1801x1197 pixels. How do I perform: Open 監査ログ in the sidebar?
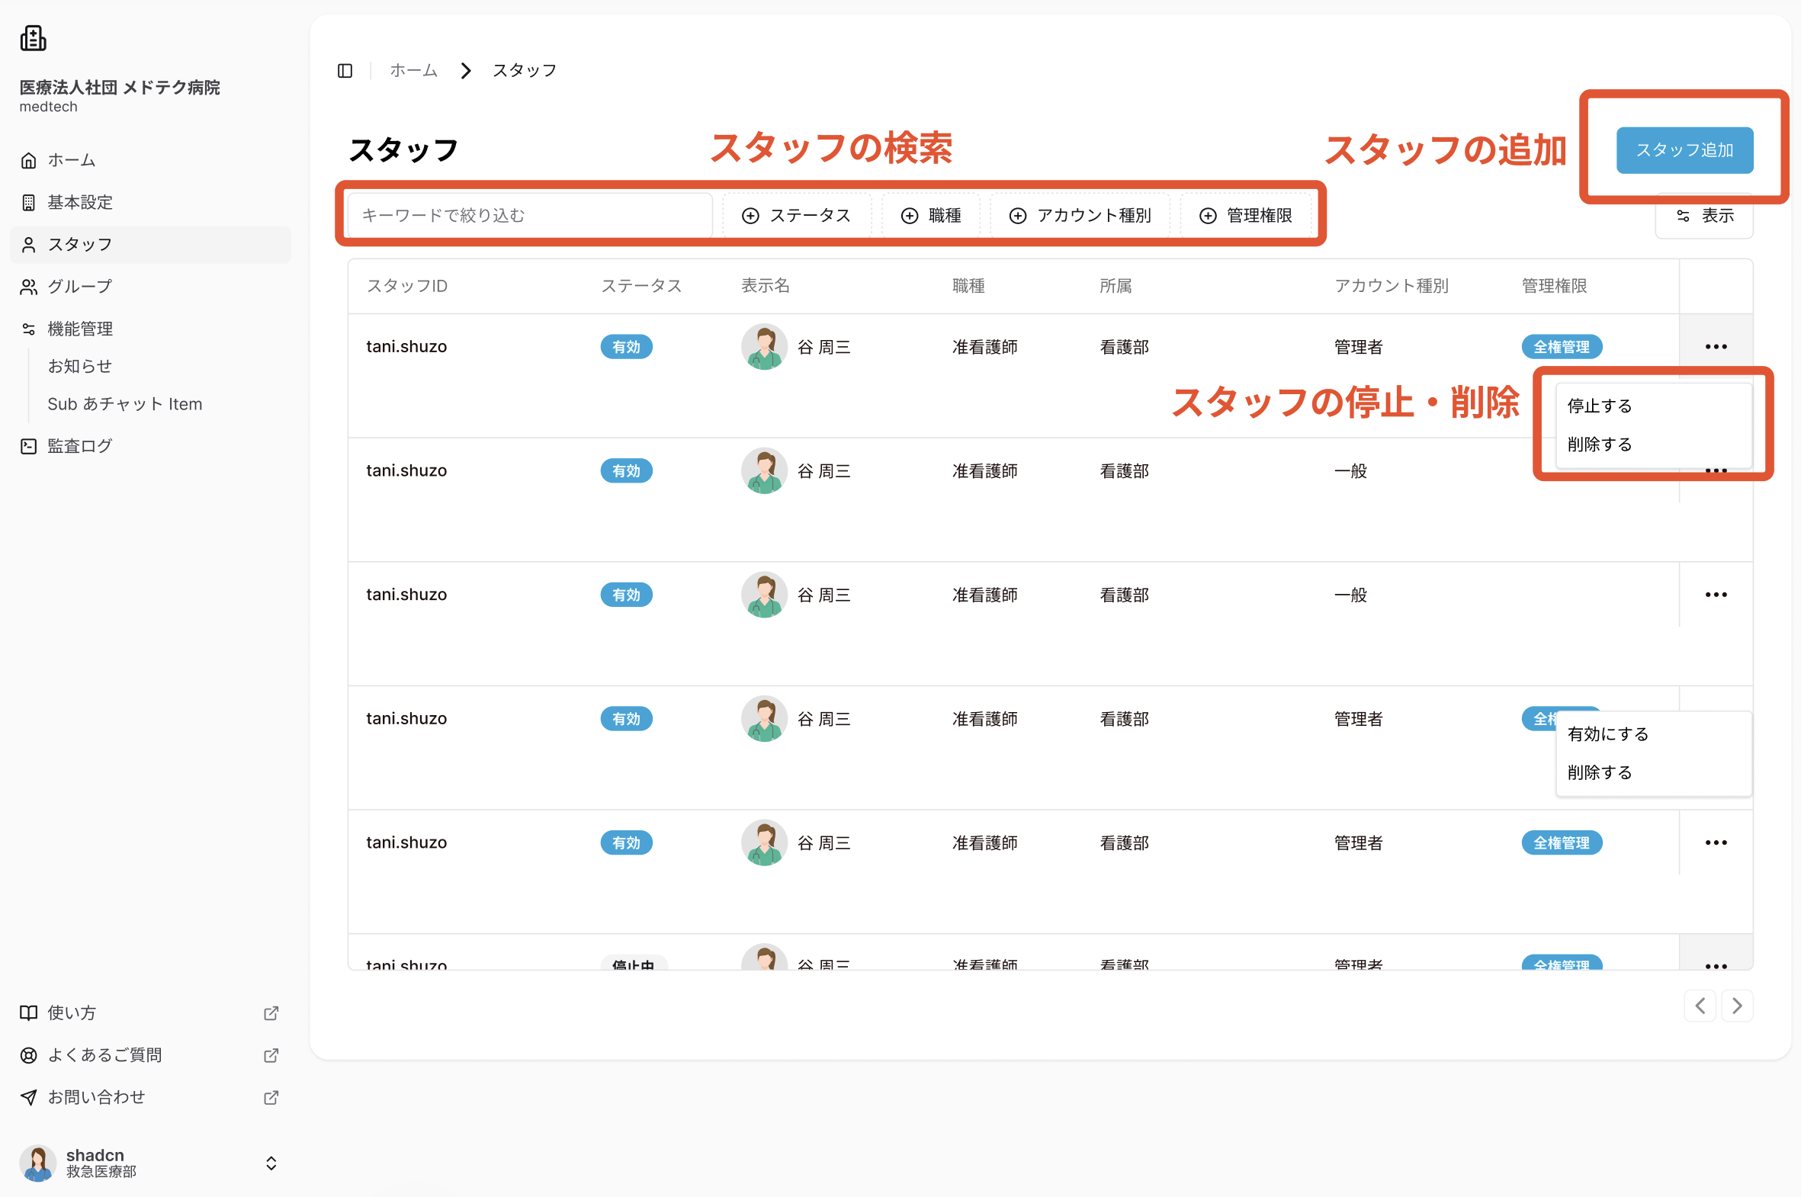pyautogui.click(x=150, y=446)
